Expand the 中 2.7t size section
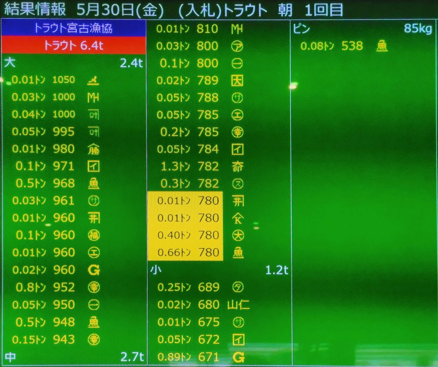 click(74, 357)
